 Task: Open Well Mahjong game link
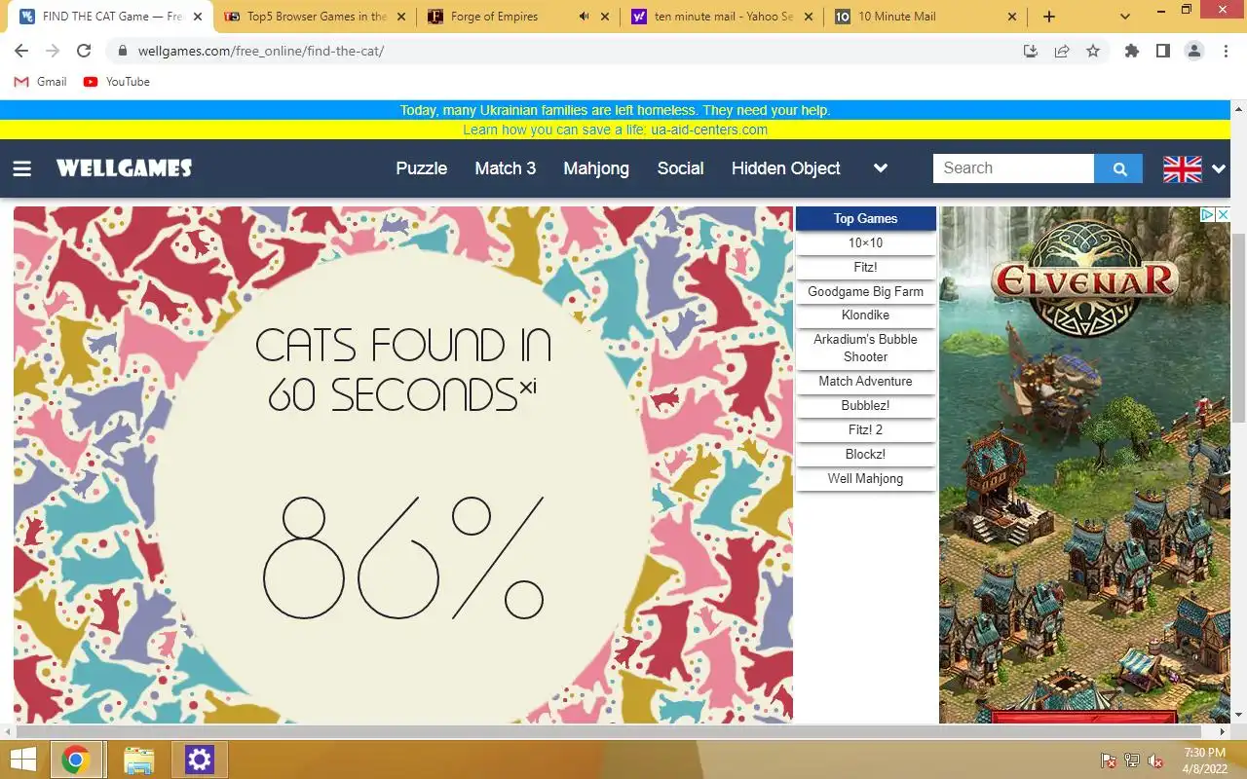coord(865,478)
